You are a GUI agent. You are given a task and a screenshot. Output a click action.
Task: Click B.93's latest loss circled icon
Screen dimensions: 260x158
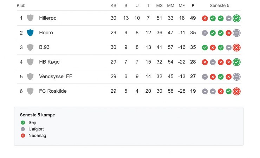click(236, 48)
